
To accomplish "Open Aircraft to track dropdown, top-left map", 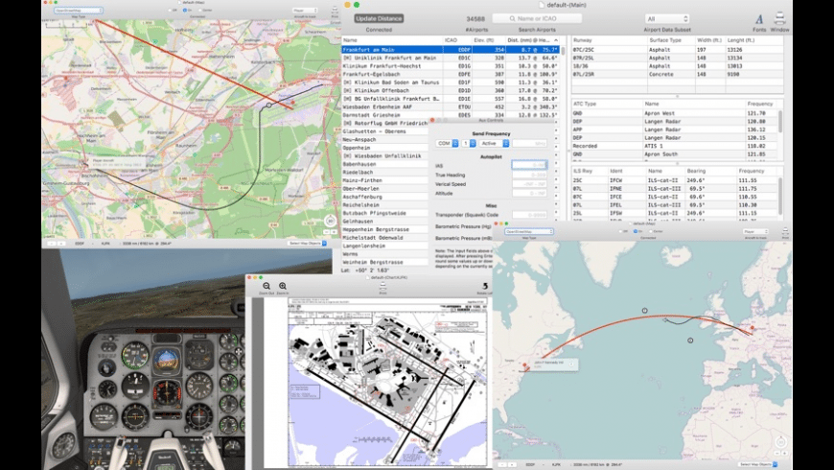I will click(305, 11).
